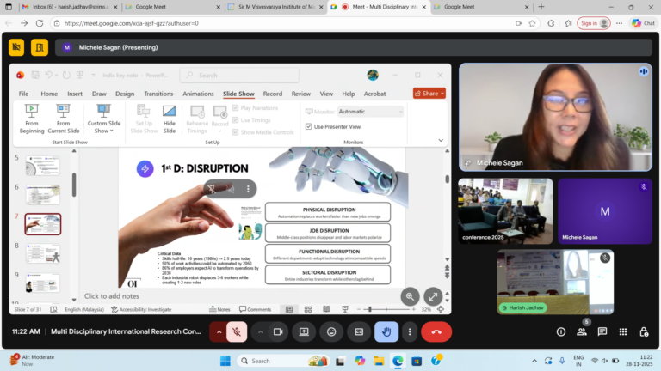Open the Review ribbon tab
The width and height of the screenshot is (661, 371).
(301, 94)
